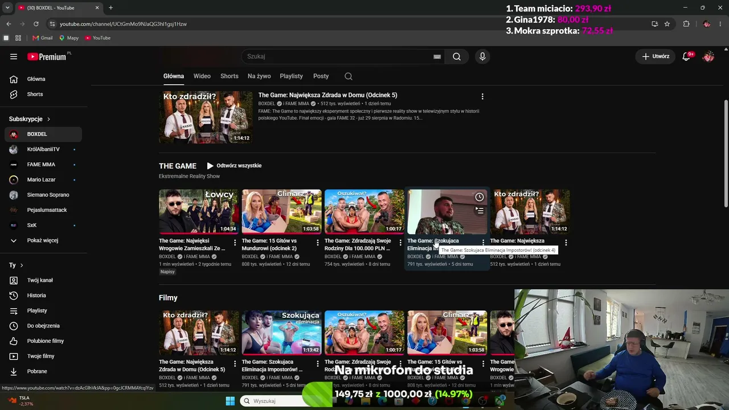Open Do obejrzenia in the sidebar
The height and width of the screenshot is (410, 729).
(43, 326)
